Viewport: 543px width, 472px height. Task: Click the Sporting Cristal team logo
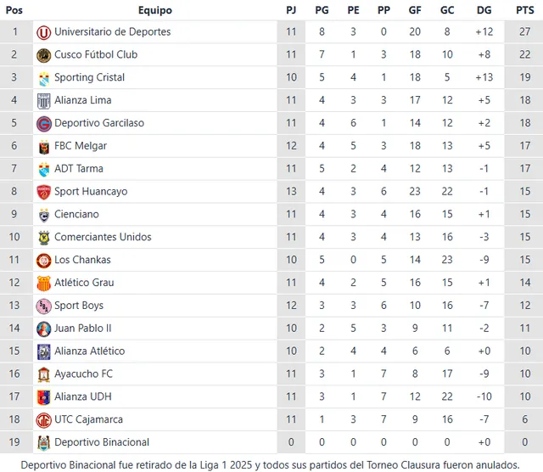[44, 78]
